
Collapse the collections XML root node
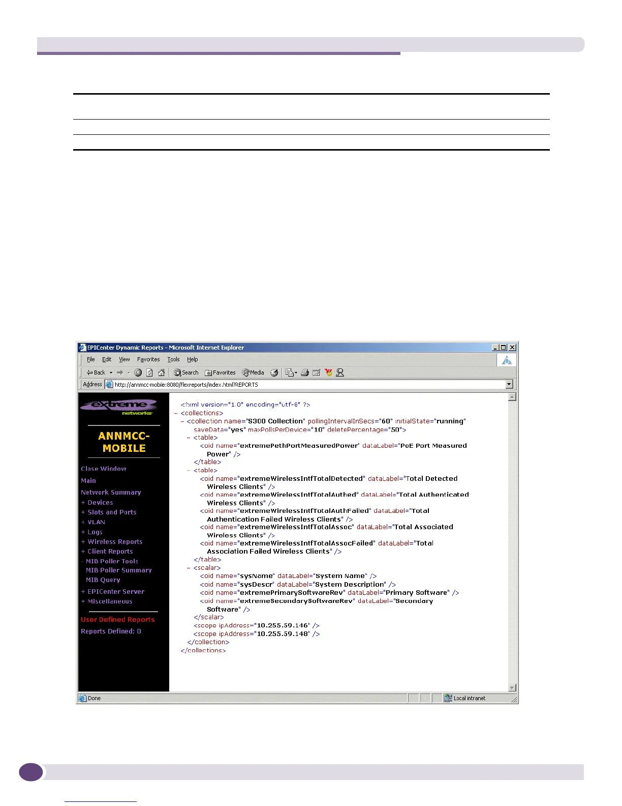point(176,413)
